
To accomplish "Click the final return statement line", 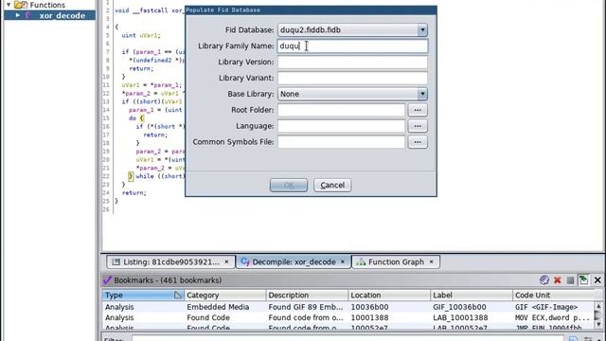I will (134, 192).
